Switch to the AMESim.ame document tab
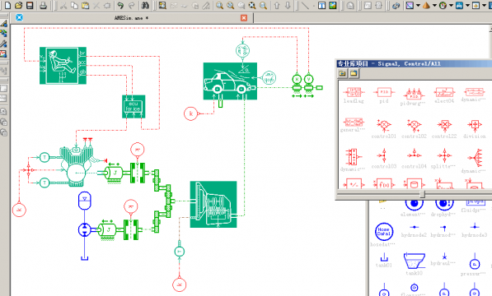 132,18
